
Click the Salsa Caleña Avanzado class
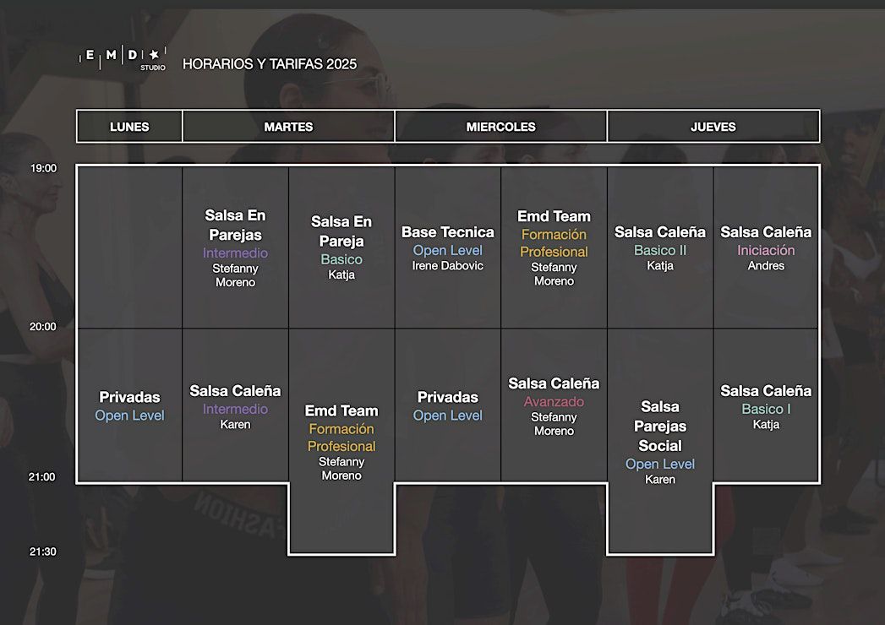pos(554,406)
